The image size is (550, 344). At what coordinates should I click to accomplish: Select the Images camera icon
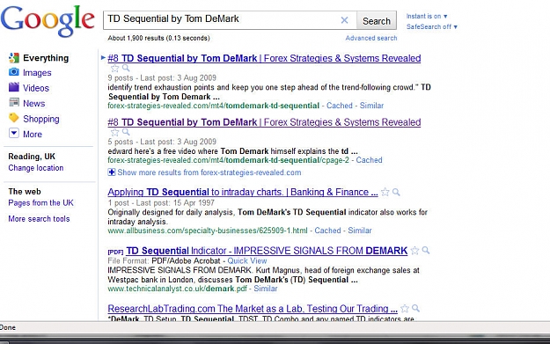(x=14, y=72)
